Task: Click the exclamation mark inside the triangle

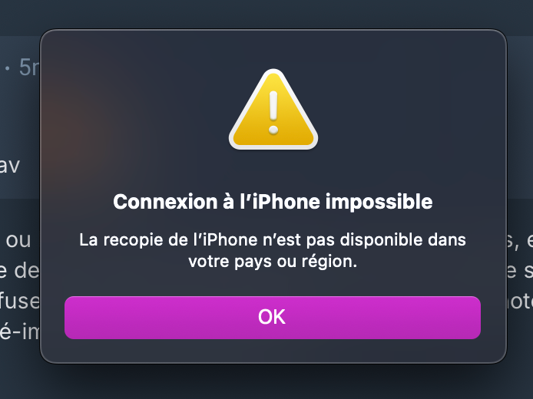Action: tap(273, 112)
